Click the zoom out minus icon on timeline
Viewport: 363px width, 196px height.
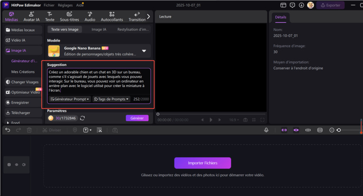(332, 130)
